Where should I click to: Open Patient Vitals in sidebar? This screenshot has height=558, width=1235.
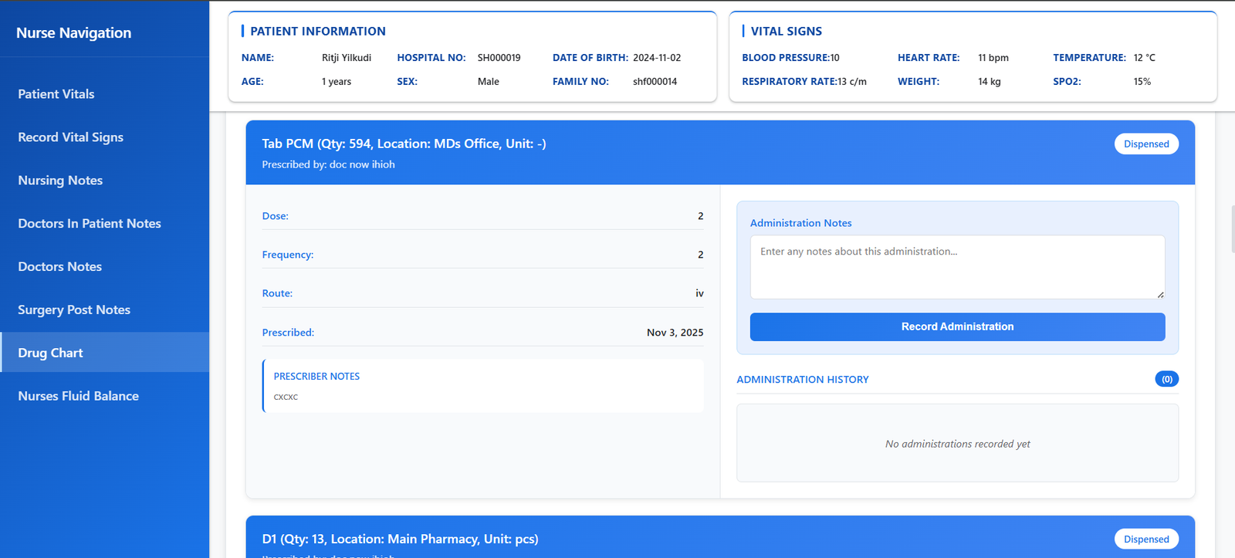point(56,94)
